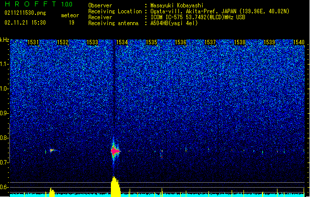Click the 1539 time marker
This screenshot has height=197, width=310.
pos(270,42)
